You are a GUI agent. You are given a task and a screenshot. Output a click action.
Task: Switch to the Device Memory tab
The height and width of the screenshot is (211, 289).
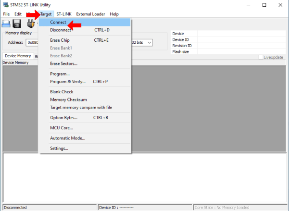coord(17,56)
